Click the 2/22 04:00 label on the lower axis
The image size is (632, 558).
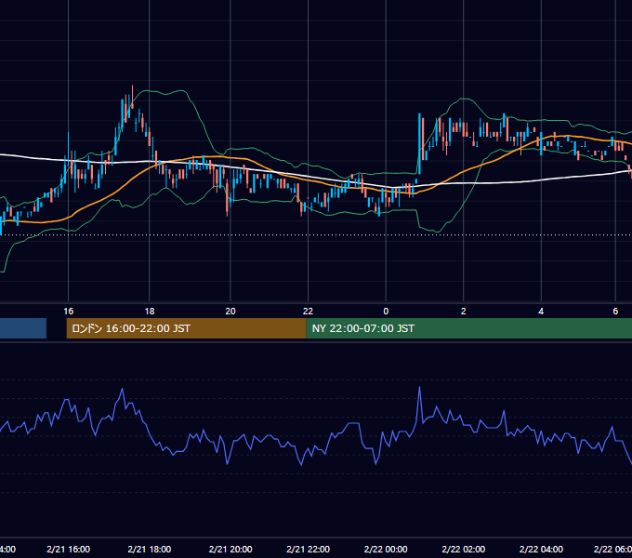click(541, 549)
